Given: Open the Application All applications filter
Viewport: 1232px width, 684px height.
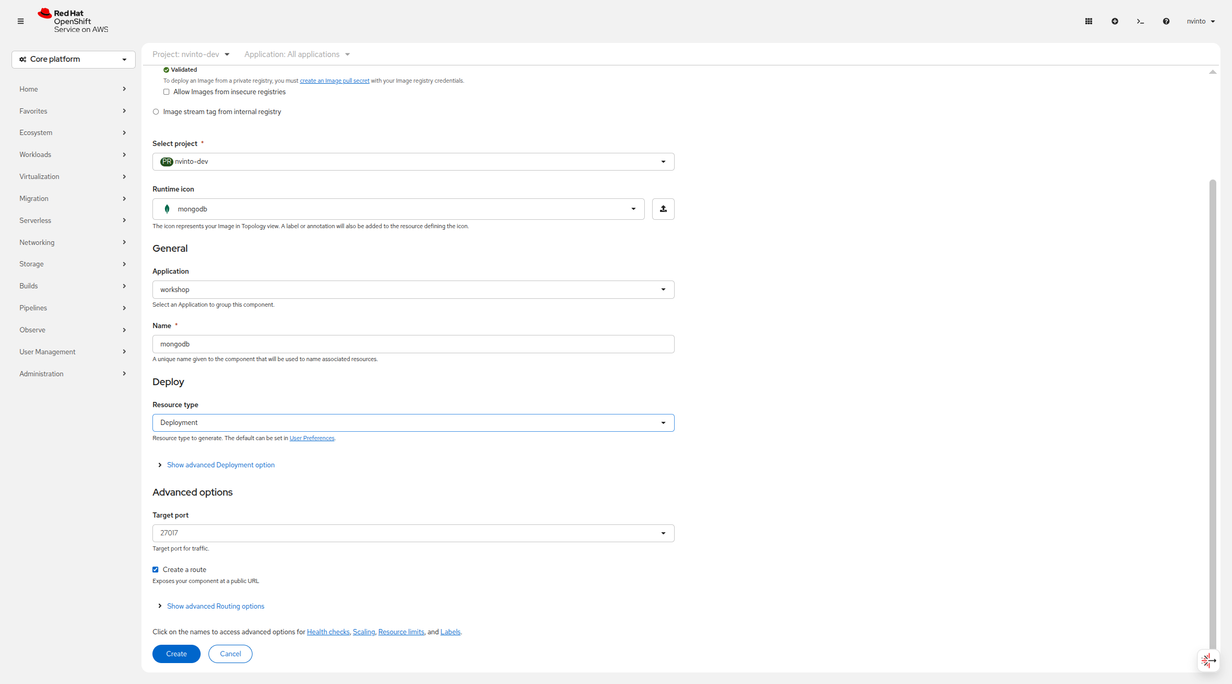Looking at the screenshot, I should click(297, 54).
